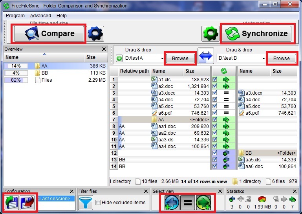302x214 pixels.
Task: Click 82% bar for Files
Action: tap(16, 80)
